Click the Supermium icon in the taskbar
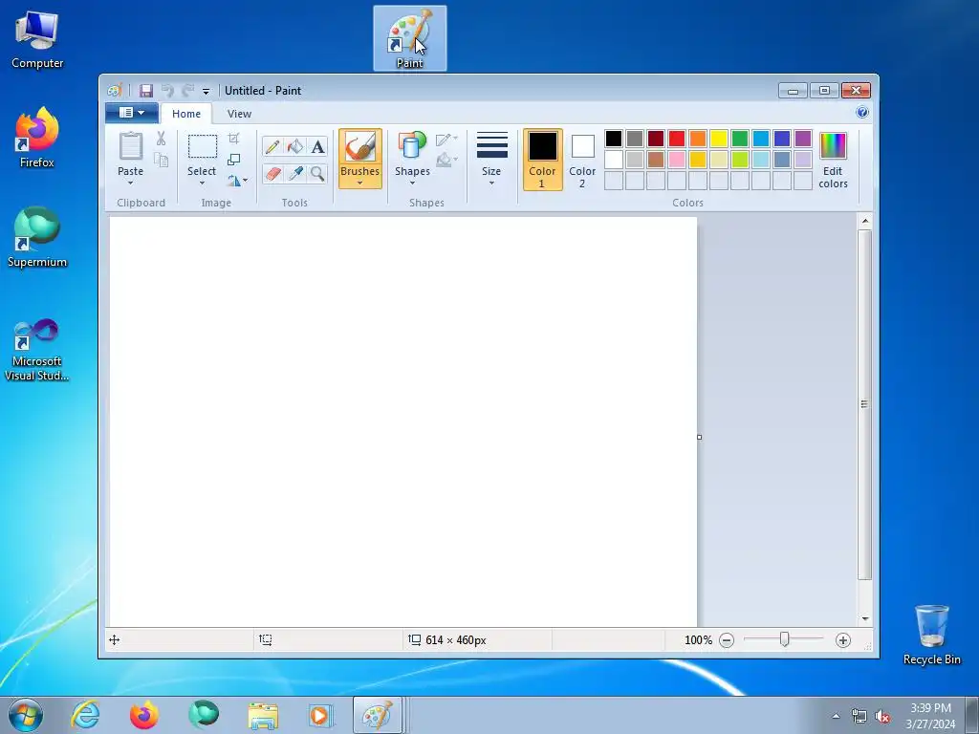The image size is (979, 734). (204, 715)
